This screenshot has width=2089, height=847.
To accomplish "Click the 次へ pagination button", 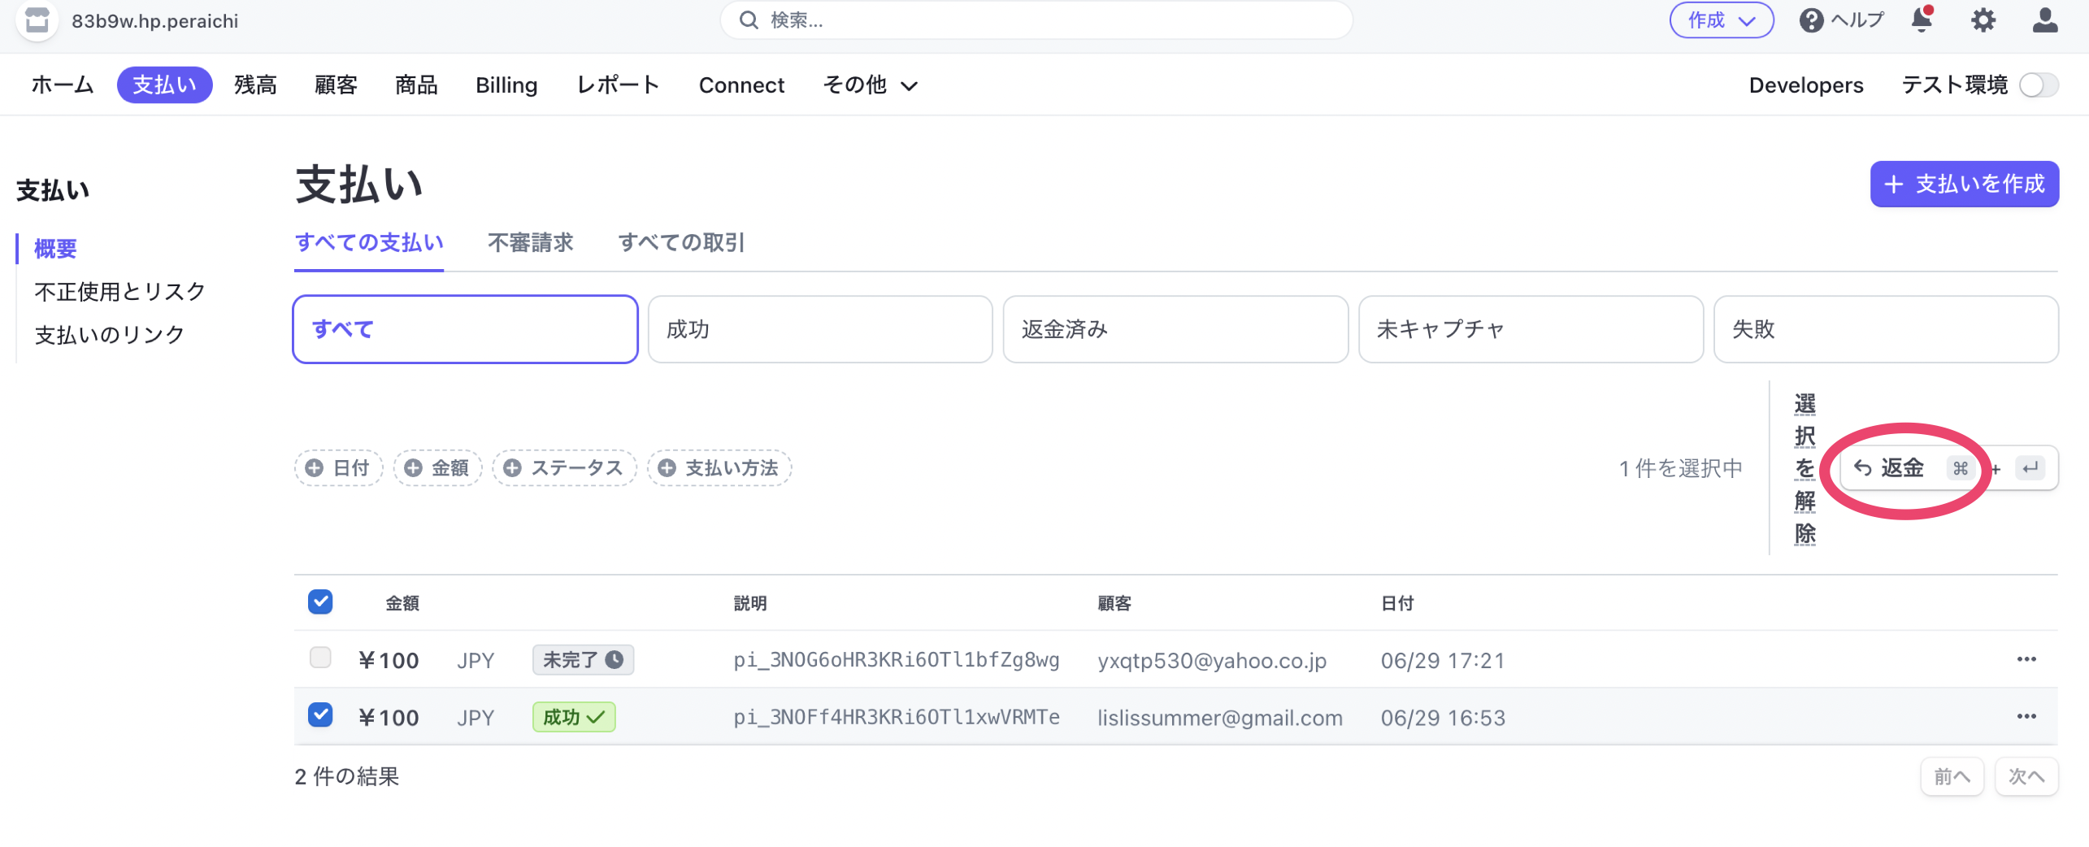I will click(2026, 777).
